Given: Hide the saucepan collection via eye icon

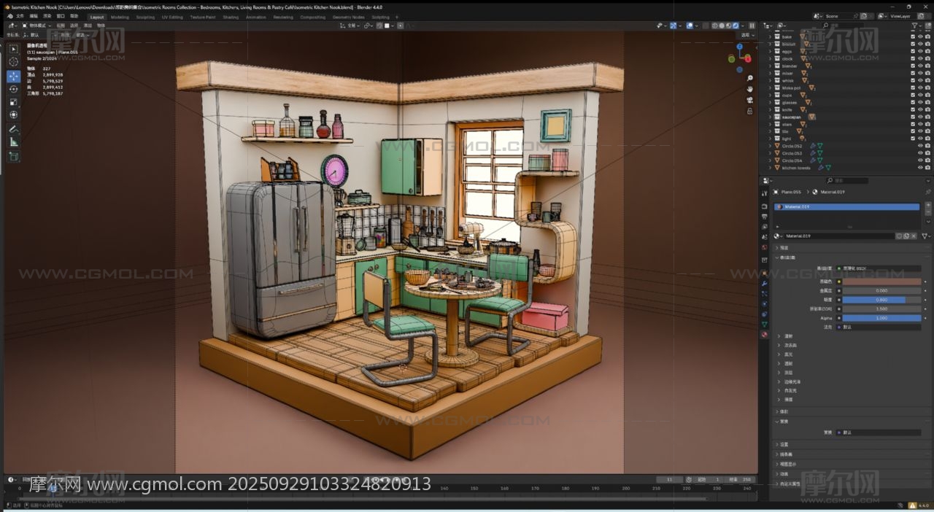Looking at the screenshot, I should click(x=919, y=117).
